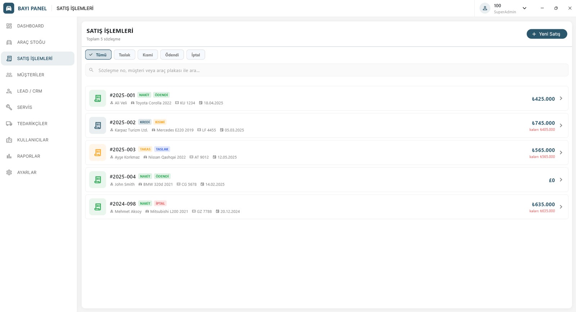This screenshot has height=312, width=576.
Task: Click customer name John Smith
Action: [x=125, y=184]
